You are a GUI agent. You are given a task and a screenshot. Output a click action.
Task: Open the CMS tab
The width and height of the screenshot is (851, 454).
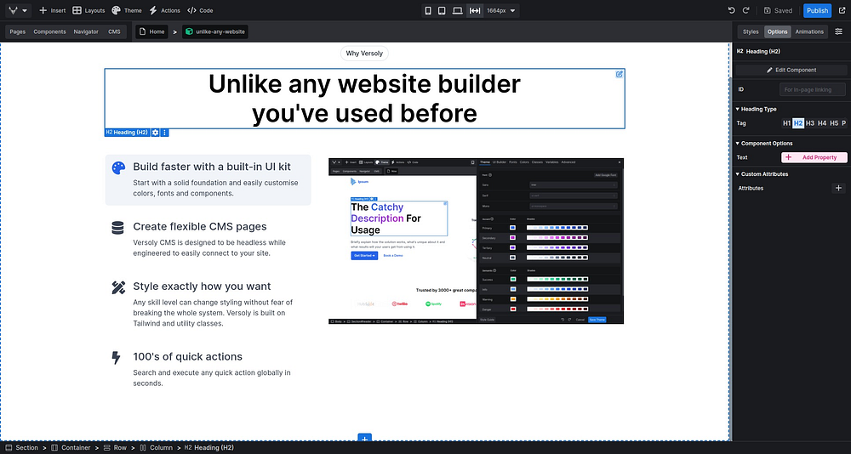(114, 31)
